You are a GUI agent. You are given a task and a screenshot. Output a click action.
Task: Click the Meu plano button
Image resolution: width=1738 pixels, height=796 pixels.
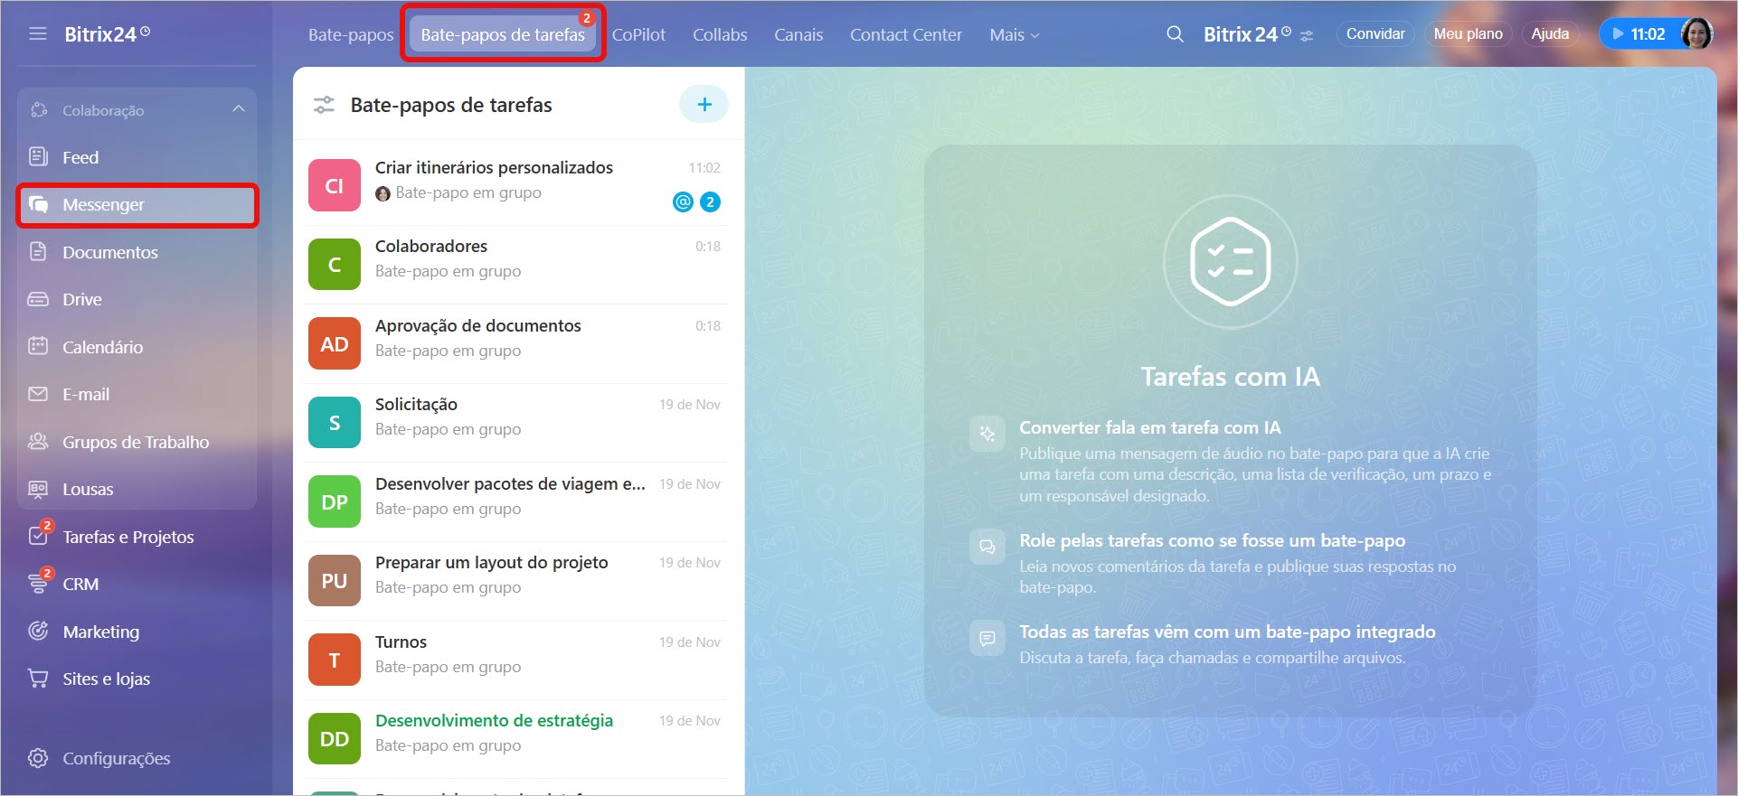(x=1468, y=34)
